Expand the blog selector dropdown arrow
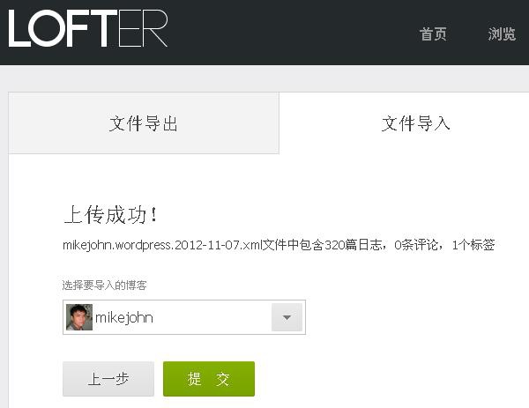The height and width of the screenshot is (408, 529). 287,317
